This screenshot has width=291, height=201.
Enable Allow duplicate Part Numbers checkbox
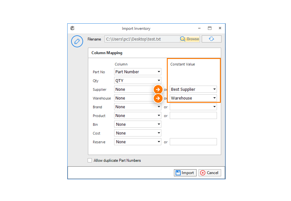[x=90, y=160]
